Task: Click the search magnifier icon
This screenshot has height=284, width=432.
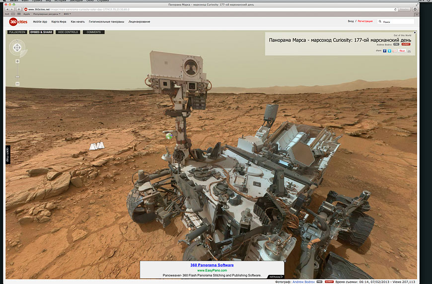Action: point(380,21)
